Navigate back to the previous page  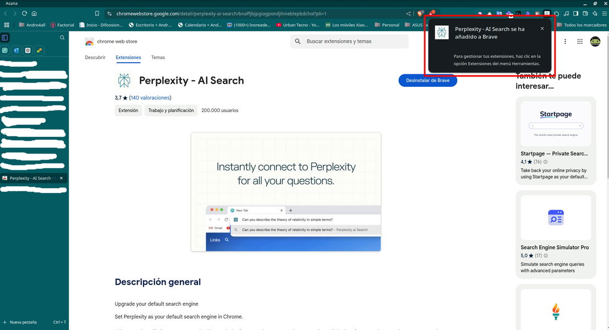pyautogui.click(x=6, y=14)
